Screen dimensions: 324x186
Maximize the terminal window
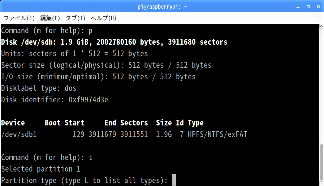(308, 6)
